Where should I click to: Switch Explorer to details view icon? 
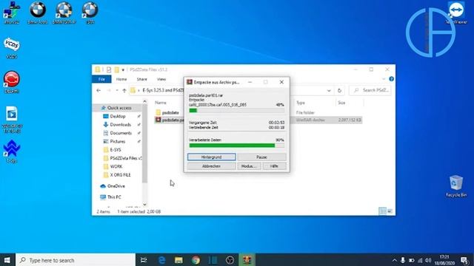(382, 211)
